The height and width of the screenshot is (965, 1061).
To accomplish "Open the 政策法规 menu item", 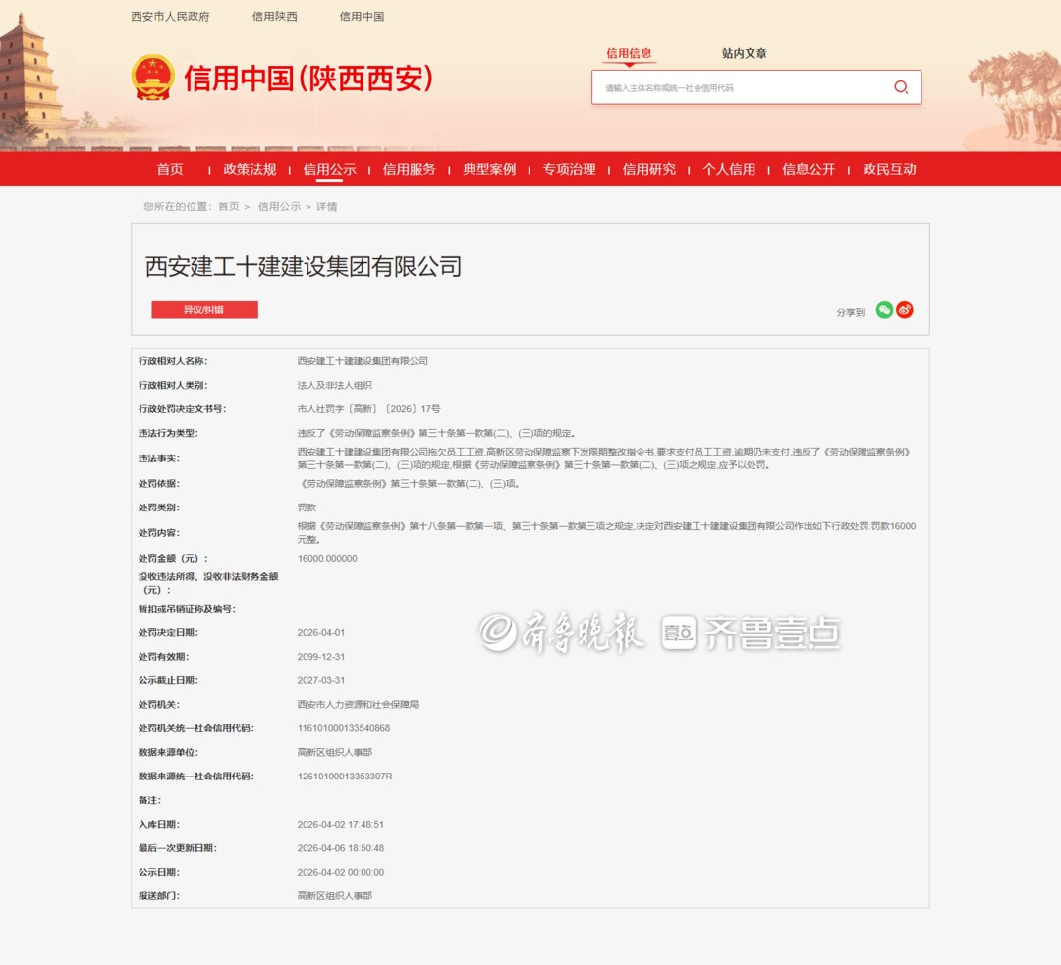I will [250, 169].
